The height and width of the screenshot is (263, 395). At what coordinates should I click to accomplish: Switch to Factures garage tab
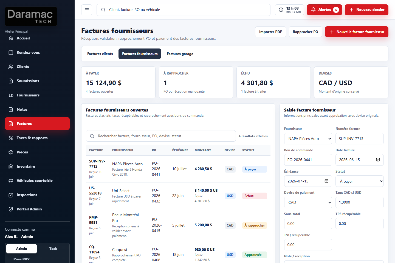(180, 54)
